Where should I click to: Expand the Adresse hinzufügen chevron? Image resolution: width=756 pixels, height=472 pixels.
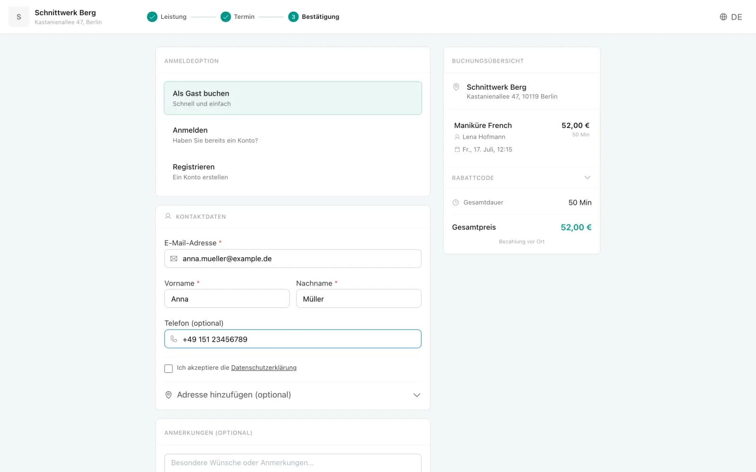point(417,395)
